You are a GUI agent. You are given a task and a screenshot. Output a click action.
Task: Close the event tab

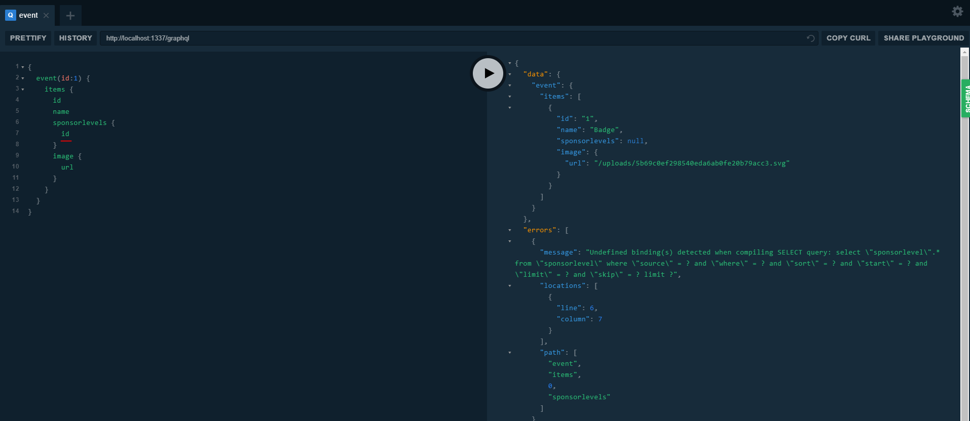tap(46, 15)
